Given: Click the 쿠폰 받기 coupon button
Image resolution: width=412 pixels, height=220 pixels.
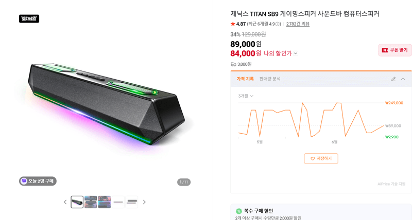Looking at the screenshot, I should pyautogui.click(x=394, y=50).
